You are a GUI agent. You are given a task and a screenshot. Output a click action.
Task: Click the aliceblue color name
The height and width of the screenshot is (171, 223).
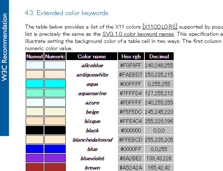click(92, 65)
